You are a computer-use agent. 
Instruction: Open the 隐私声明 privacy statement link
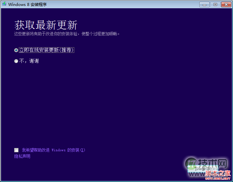(x=22, y=156)
